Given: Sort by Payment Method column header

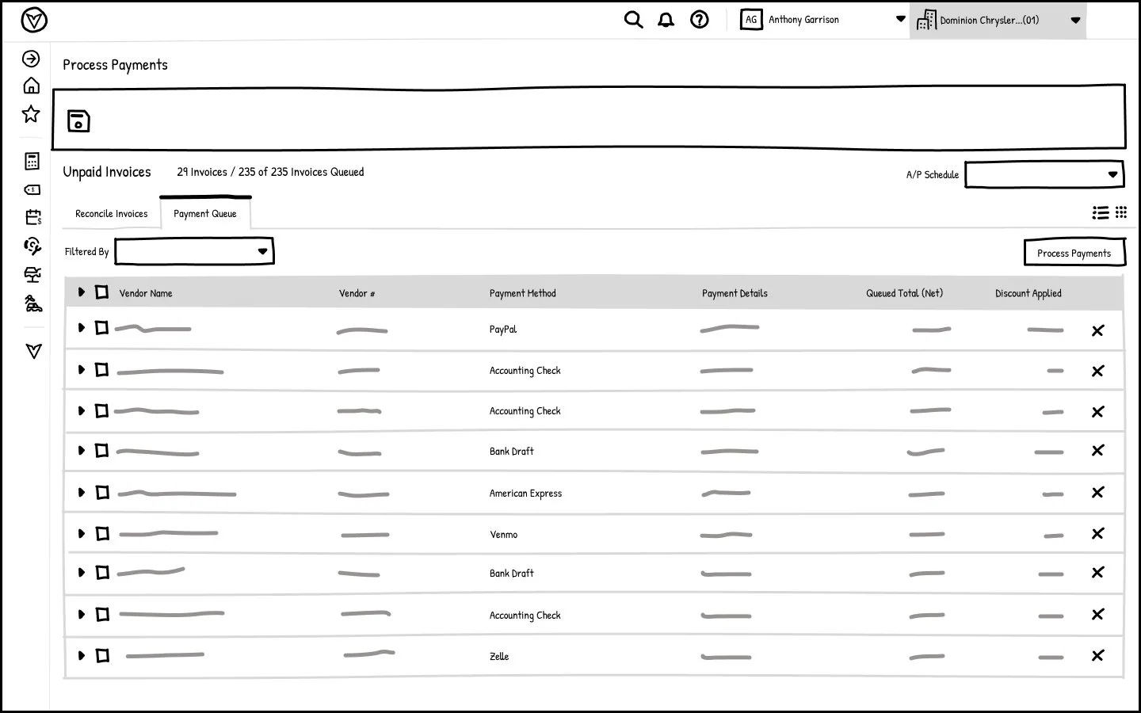Looking at the screenshot, I should [523, 293].
